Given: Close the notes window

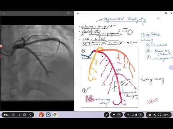Looking at the screenshot, I should point(171,13).
